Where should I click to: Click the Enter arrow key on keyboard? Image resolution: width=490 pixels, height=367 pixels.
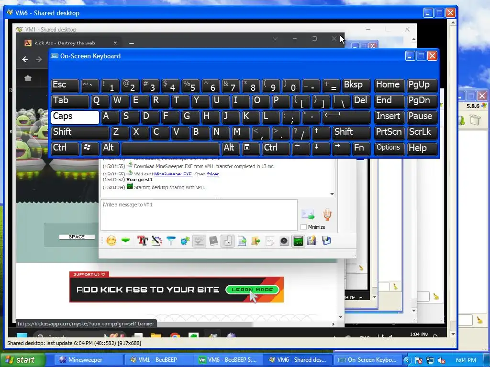pos(346,117)
